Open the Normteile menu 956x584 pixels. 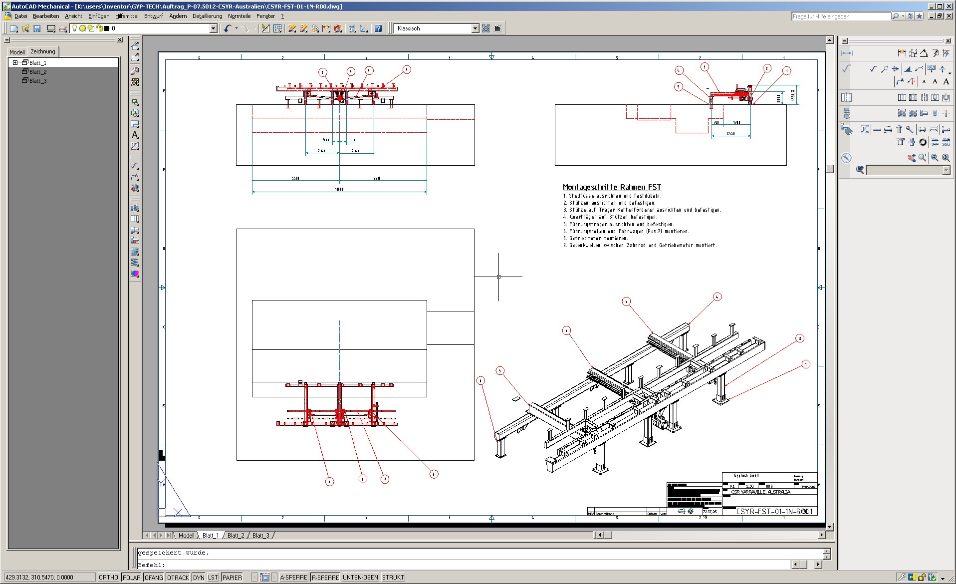[239, 16]
